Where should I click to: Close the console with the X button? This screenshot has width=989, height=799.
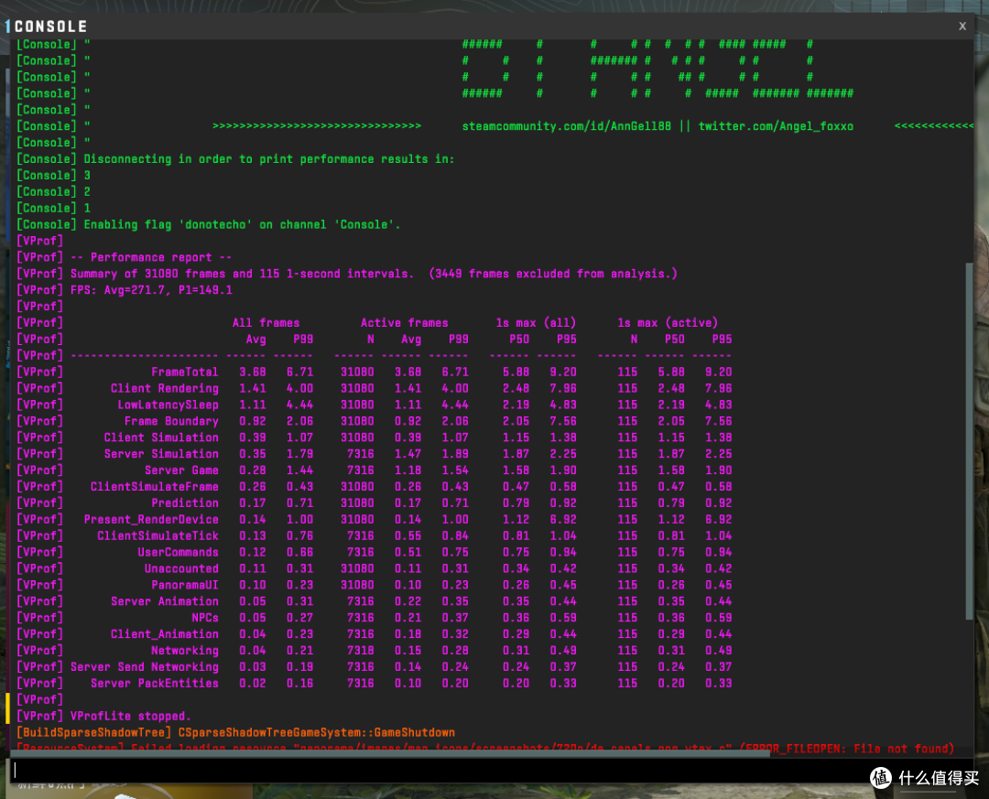pos(962,26)
